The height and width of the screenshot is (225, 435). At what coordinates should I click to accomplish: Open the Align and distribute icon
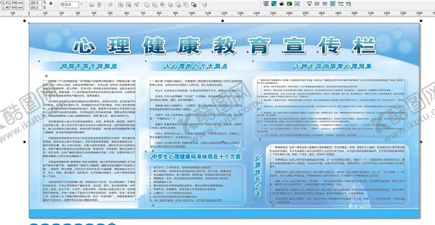click(x=204, y=4)
